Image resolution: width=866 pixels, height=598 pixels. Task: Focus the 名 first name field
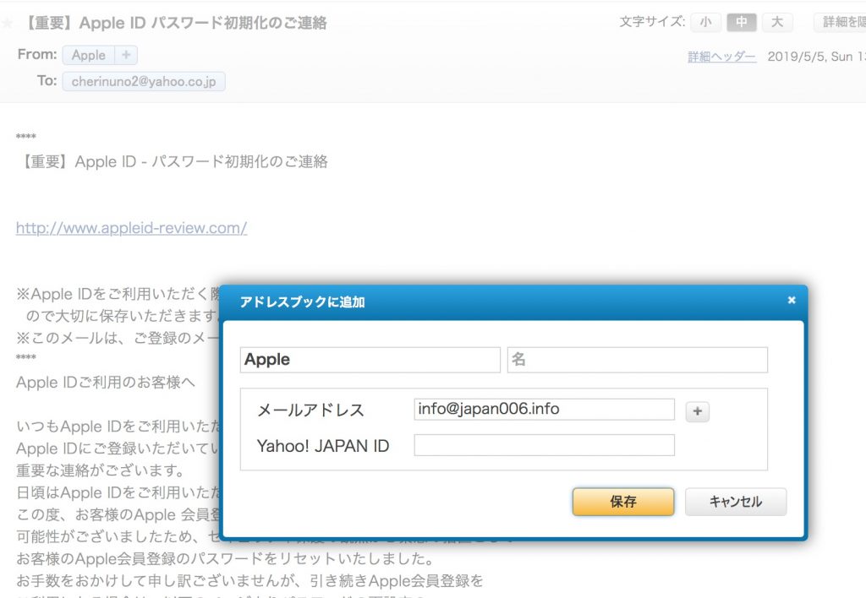[x=637, y=360]
